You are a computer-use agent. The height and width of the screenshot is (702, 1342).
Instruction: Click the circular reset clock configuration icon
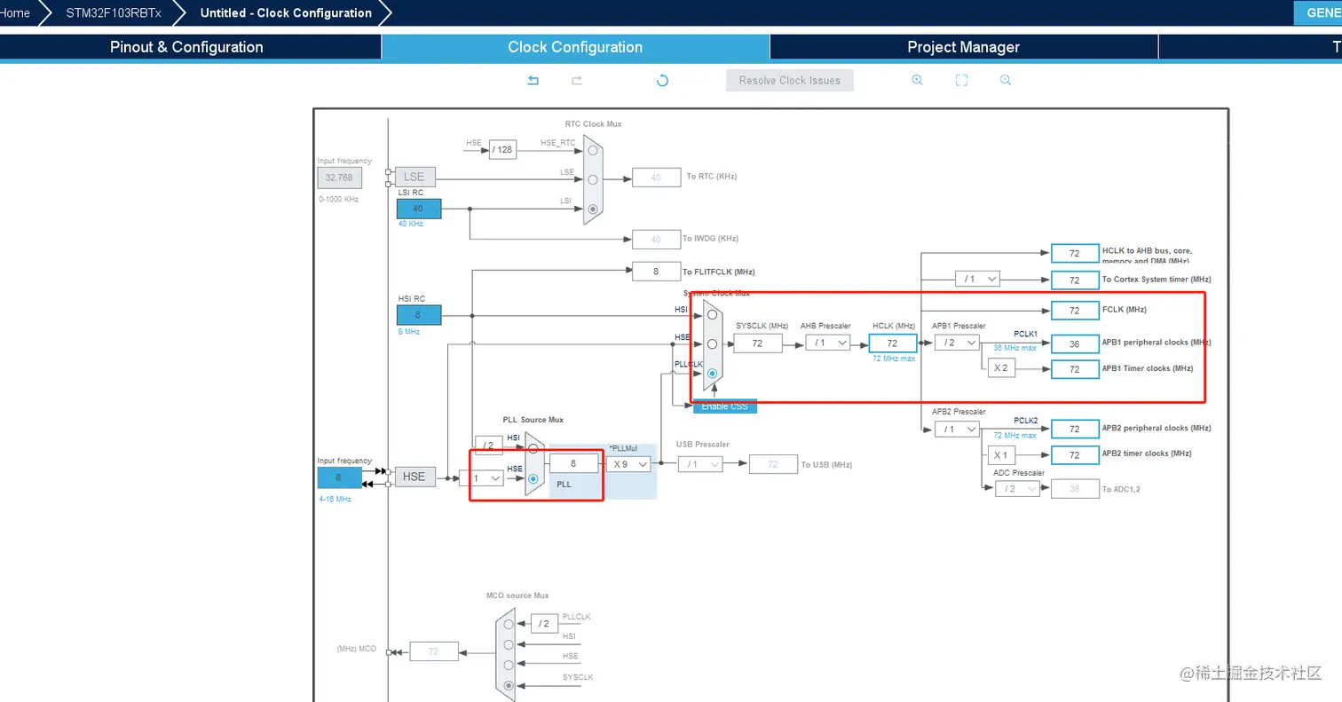[x=662, y=80]
